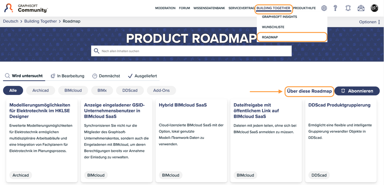Switch to In Bearbeitung tab
This screenshot has height=185, width=384.
coord(67,76)
